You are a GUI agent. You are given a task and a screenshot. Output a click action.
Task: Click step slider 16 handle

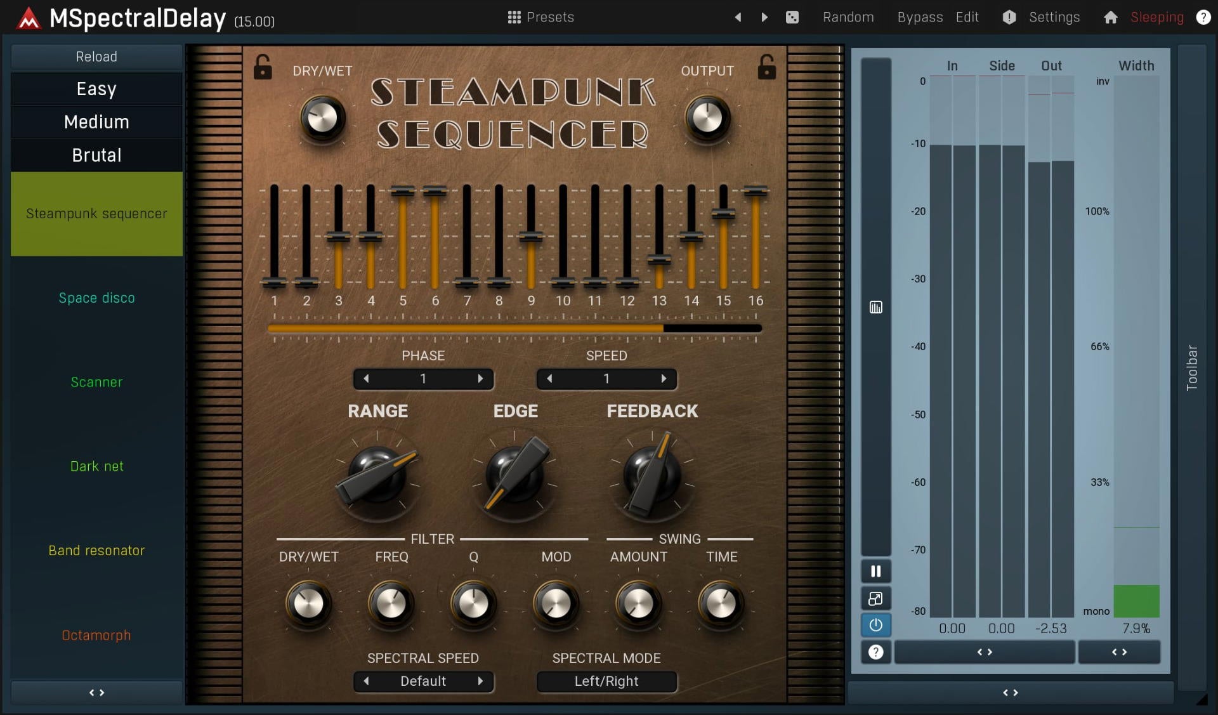pos(756,190)
